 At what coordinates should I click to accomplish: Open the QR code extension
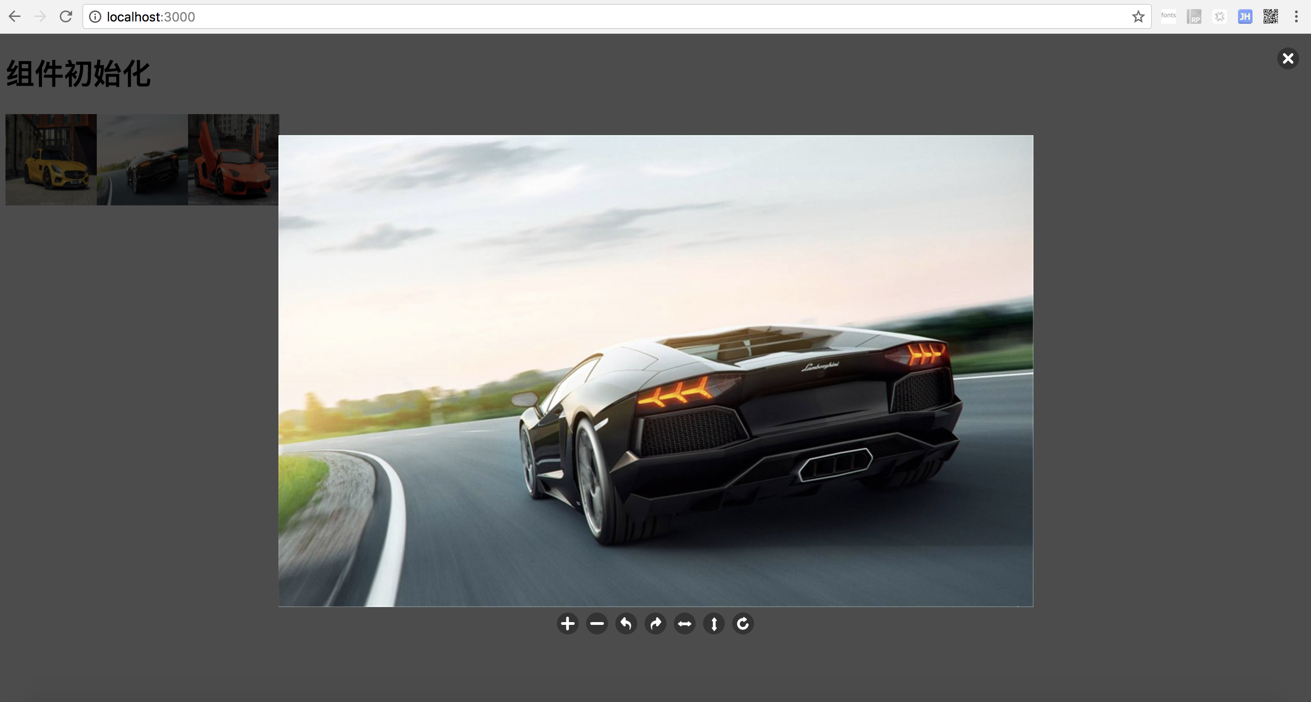[1270, 17]
